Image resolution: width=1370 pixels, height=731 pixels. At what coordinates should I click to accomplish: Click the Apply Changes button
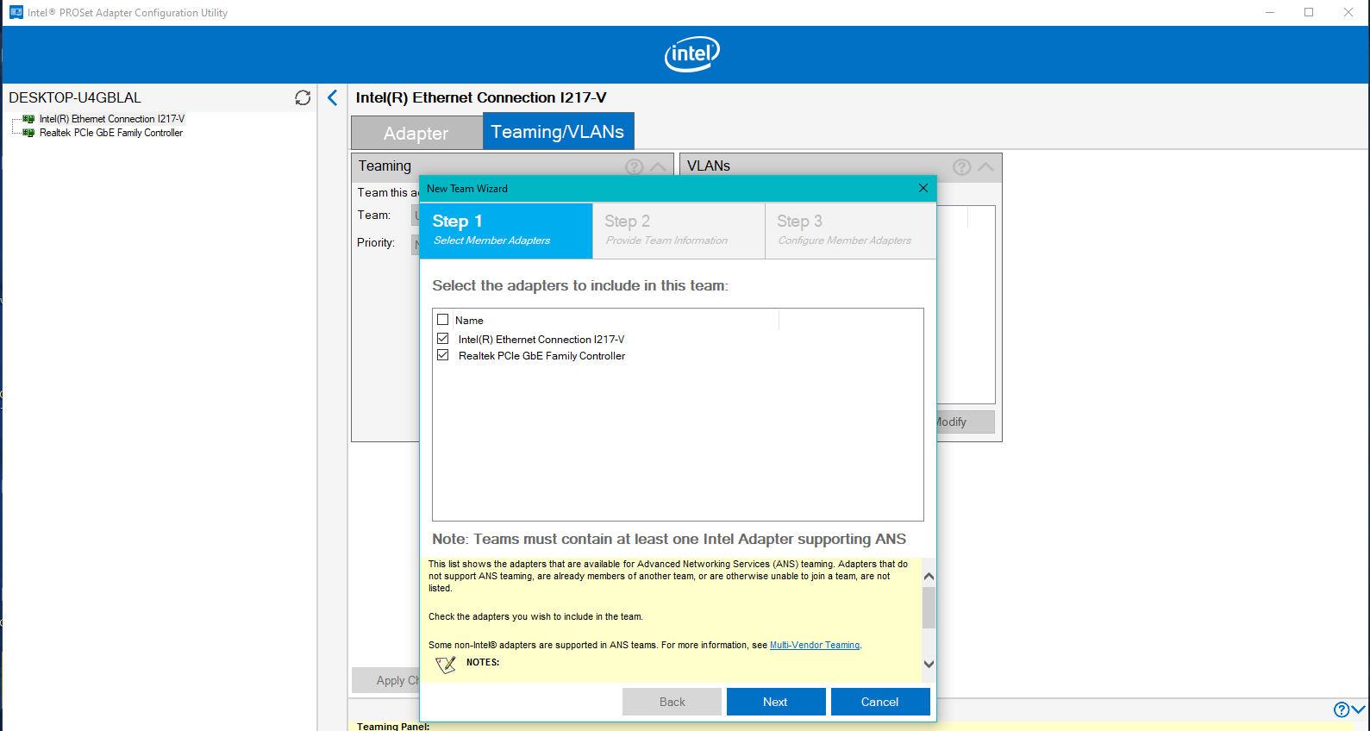pos(386,680)
